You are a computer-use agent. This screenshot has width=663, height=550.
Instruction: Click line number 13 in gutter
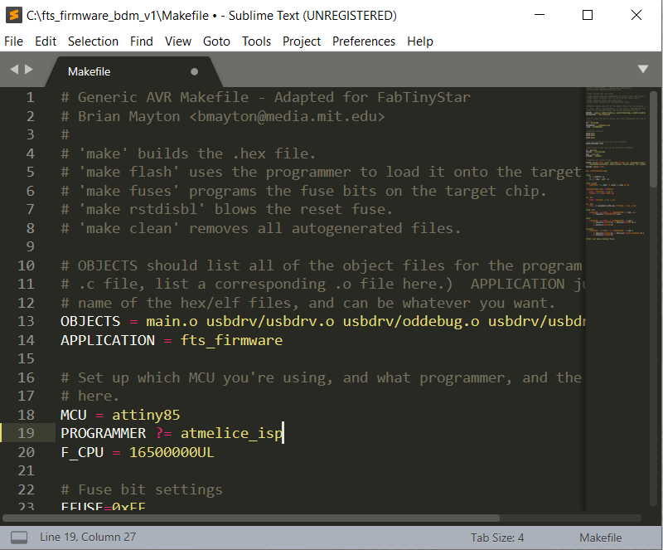(26, 321)
